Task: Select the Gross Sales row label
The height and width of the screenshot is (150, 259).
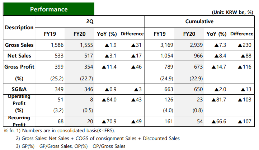Action: pyautogui.click(x=19, y=45)
